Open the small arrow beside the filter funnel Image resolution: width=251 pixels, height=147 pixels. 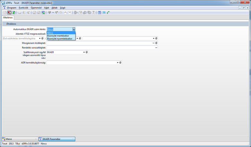click(53, 12)
